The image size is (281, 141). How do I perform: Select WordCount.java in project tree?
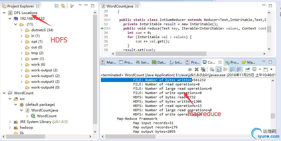45,110
